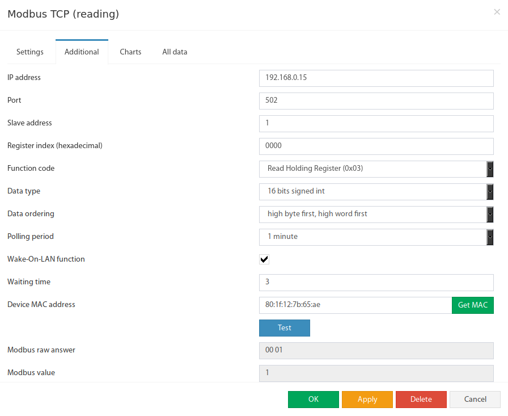Click the Modbus TCP (reading) dialog title
Image resolution: width=508 pixels, height=416 pixels.
(x=63, y=14)
